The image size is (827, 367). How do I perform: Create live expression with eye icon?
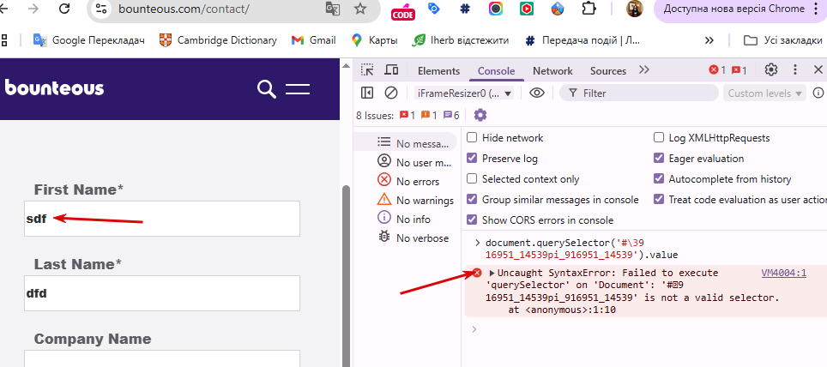pos(537,93)
